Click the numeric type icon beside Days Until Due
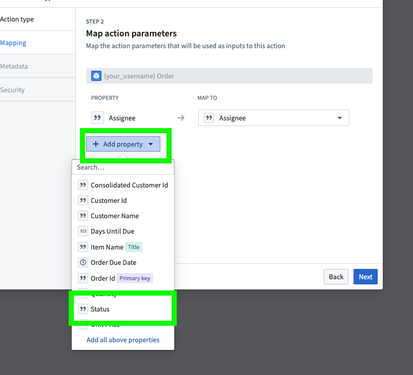 pos(83,231)
